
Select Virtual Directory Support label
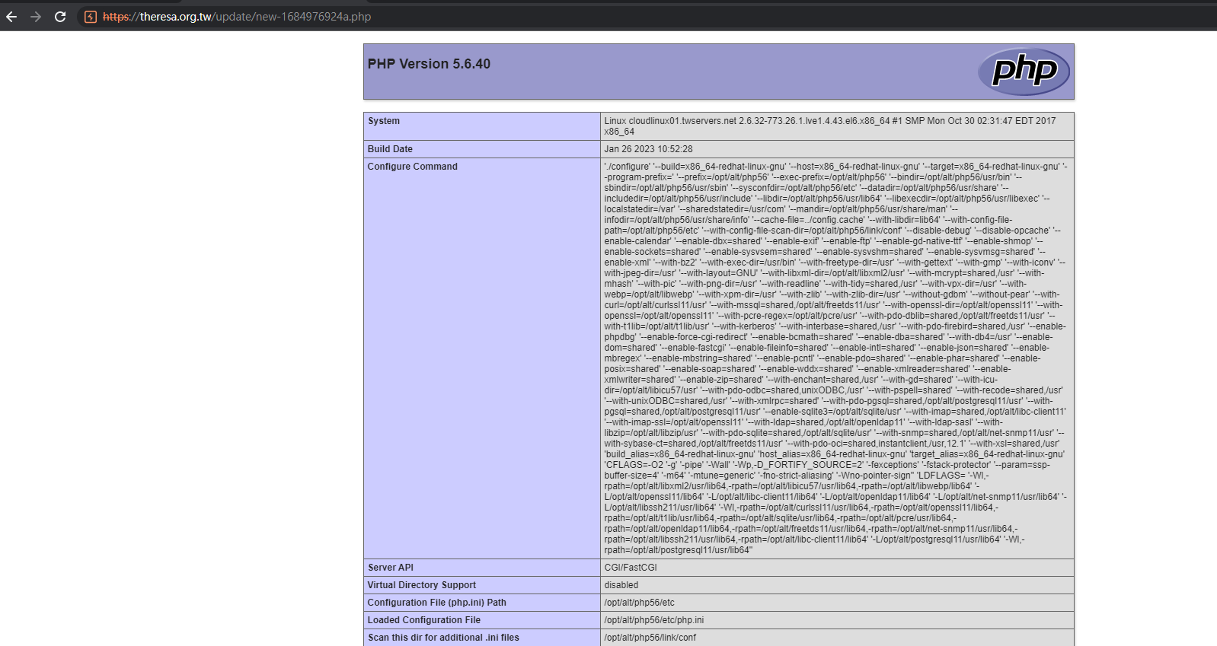point(422,585)
